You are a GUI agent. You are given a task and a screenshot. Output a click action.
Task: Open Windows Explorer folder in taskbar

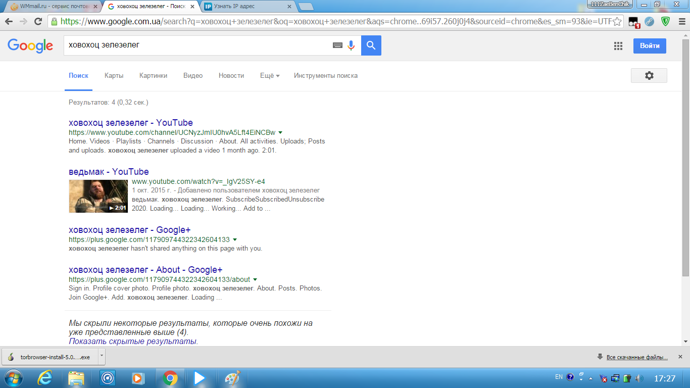coord(76,378)
